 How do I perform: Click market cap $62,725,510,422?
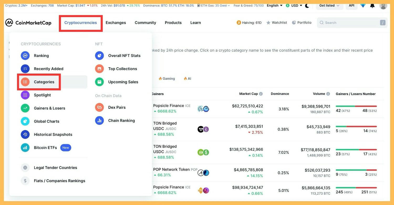click(x=247, y=106)
